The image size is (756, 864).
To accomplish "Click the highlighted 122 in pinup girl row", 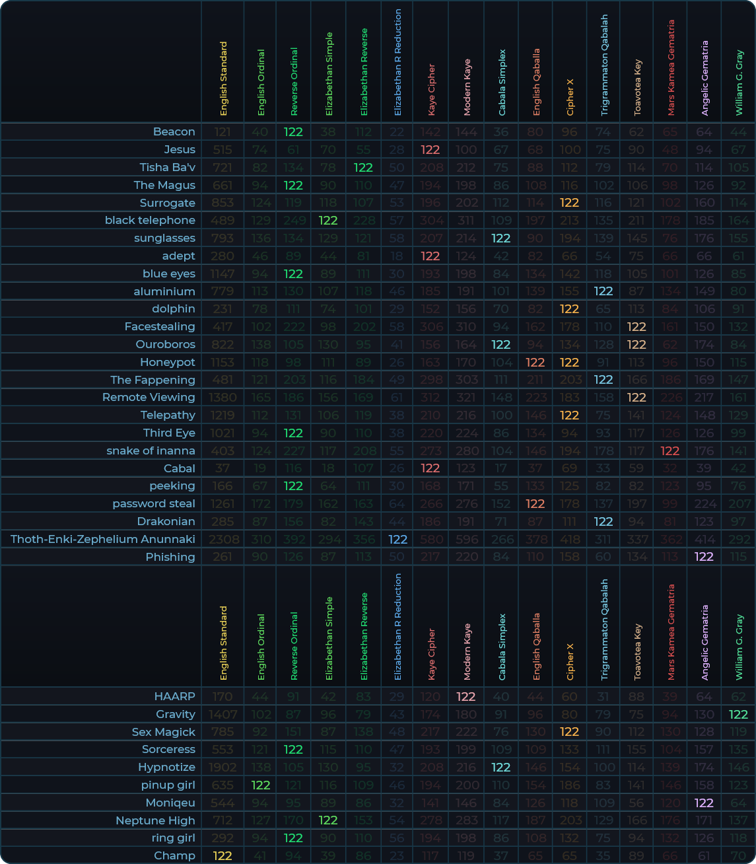I will tap(261, 785).
